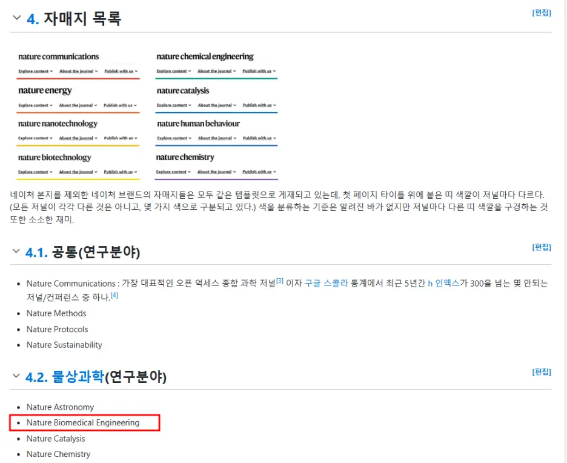This screenshot has width=567, height=463.
Task: Collapse the section 4 자매지 목록 chevron
Action: 16,18
